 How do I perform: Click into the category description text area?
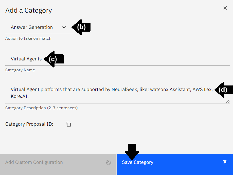(x=118, y=93)
